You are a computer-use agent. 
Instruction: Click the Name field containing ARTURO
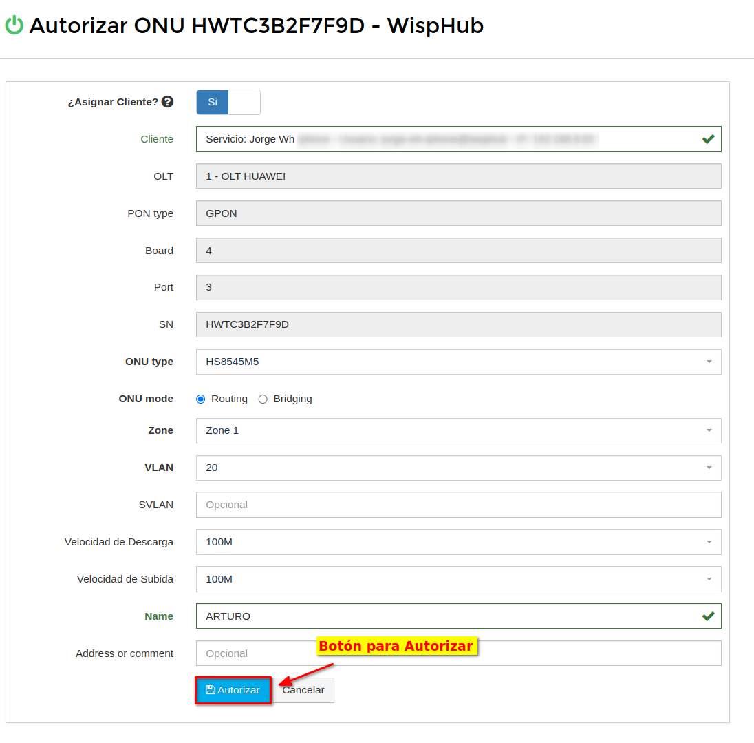coord(458,616)
